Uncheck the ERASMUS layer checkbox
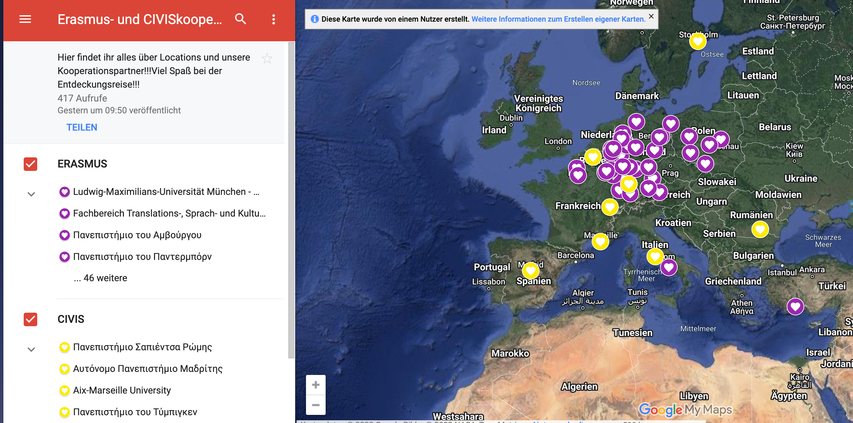The height and width of the screenshot is (423, 853). pos(30,164)
